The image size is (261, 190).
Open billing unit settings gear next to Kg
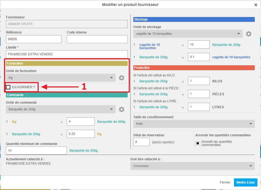click(121, 78)
